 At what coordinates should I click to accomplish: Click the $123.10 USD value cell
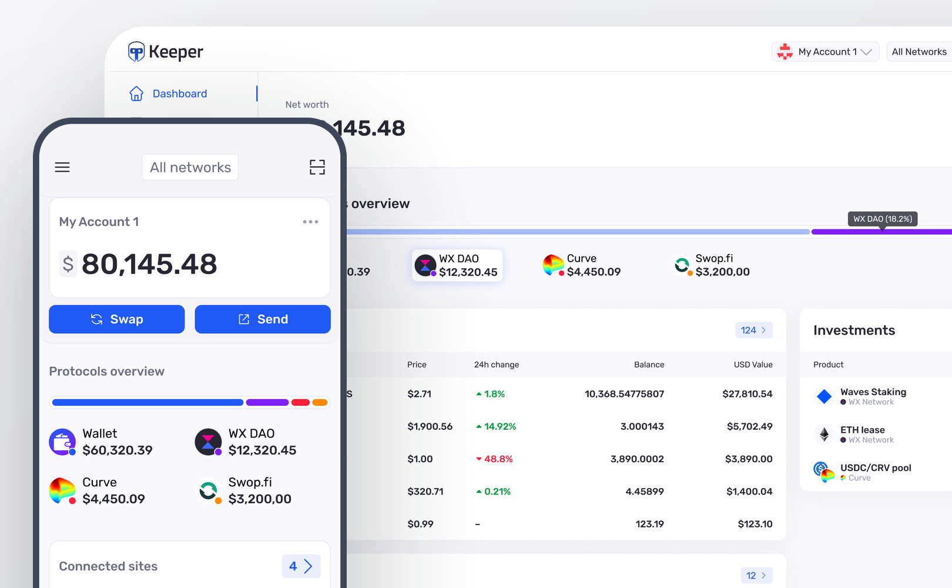[x=755, y=524]
